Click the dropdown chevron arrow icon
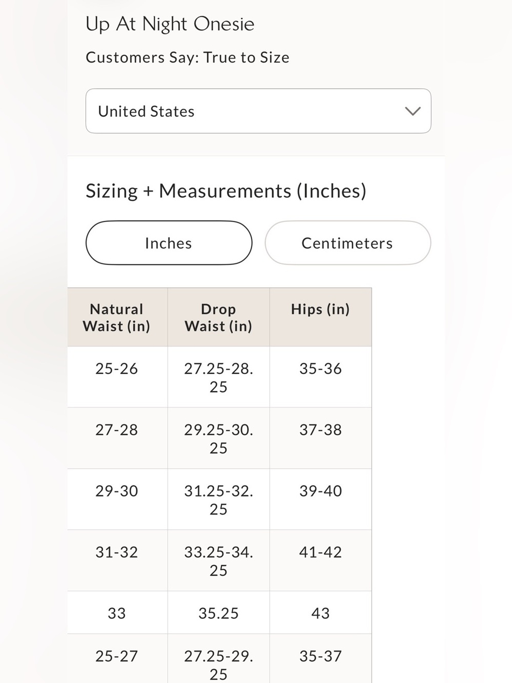The image size is (512, 683). coord(413,111)
